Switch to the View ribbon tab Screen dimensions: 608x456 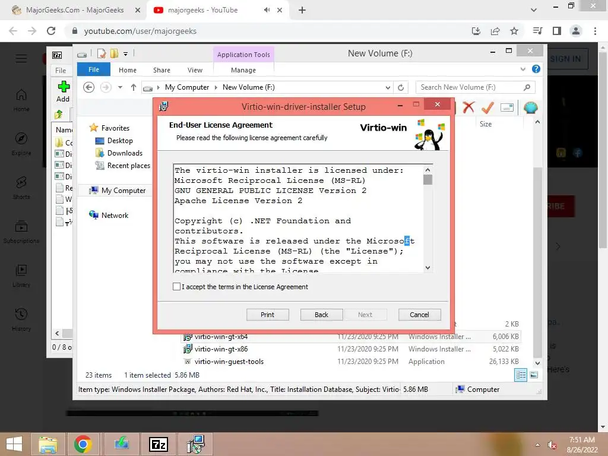pyautogui.click(x=195, y=70)
